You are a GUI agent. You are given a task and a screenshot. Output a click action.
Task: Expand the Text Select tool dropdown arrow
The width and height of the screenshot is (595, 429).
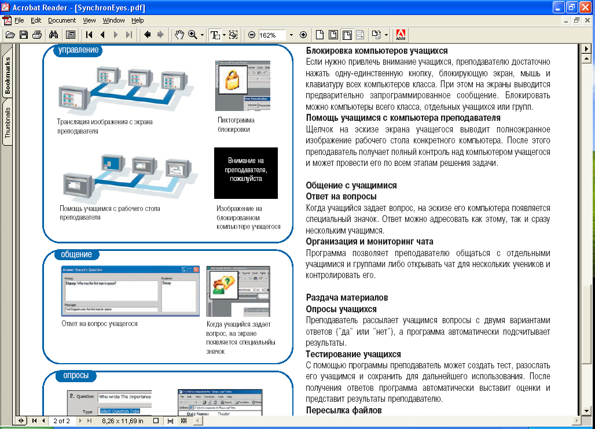[224, 35]
